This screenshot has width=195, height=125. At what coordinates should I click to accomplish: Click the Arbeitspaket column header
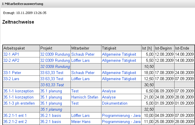point(14,48)
